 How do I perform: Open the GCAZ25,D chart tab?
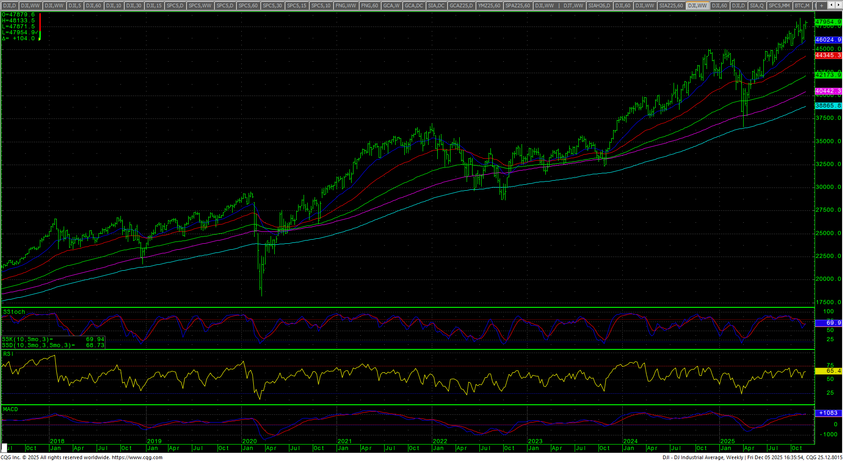tap(460, 5)
